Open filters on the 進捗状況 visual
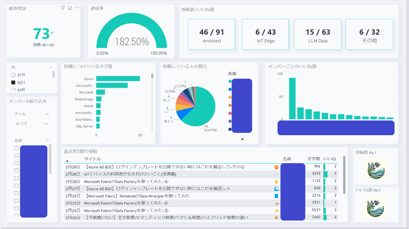 point(63,8)
